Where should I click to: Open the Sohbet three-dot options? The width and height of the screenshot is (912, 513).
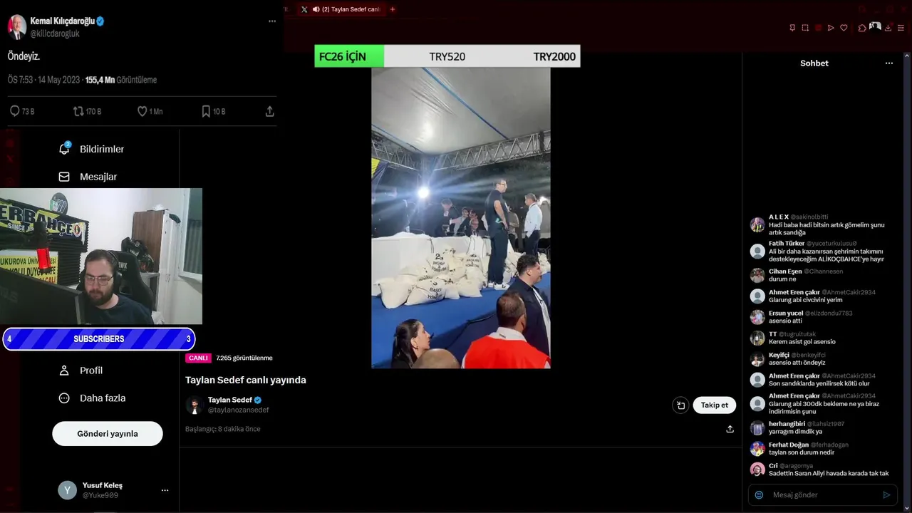pos(888,63)
